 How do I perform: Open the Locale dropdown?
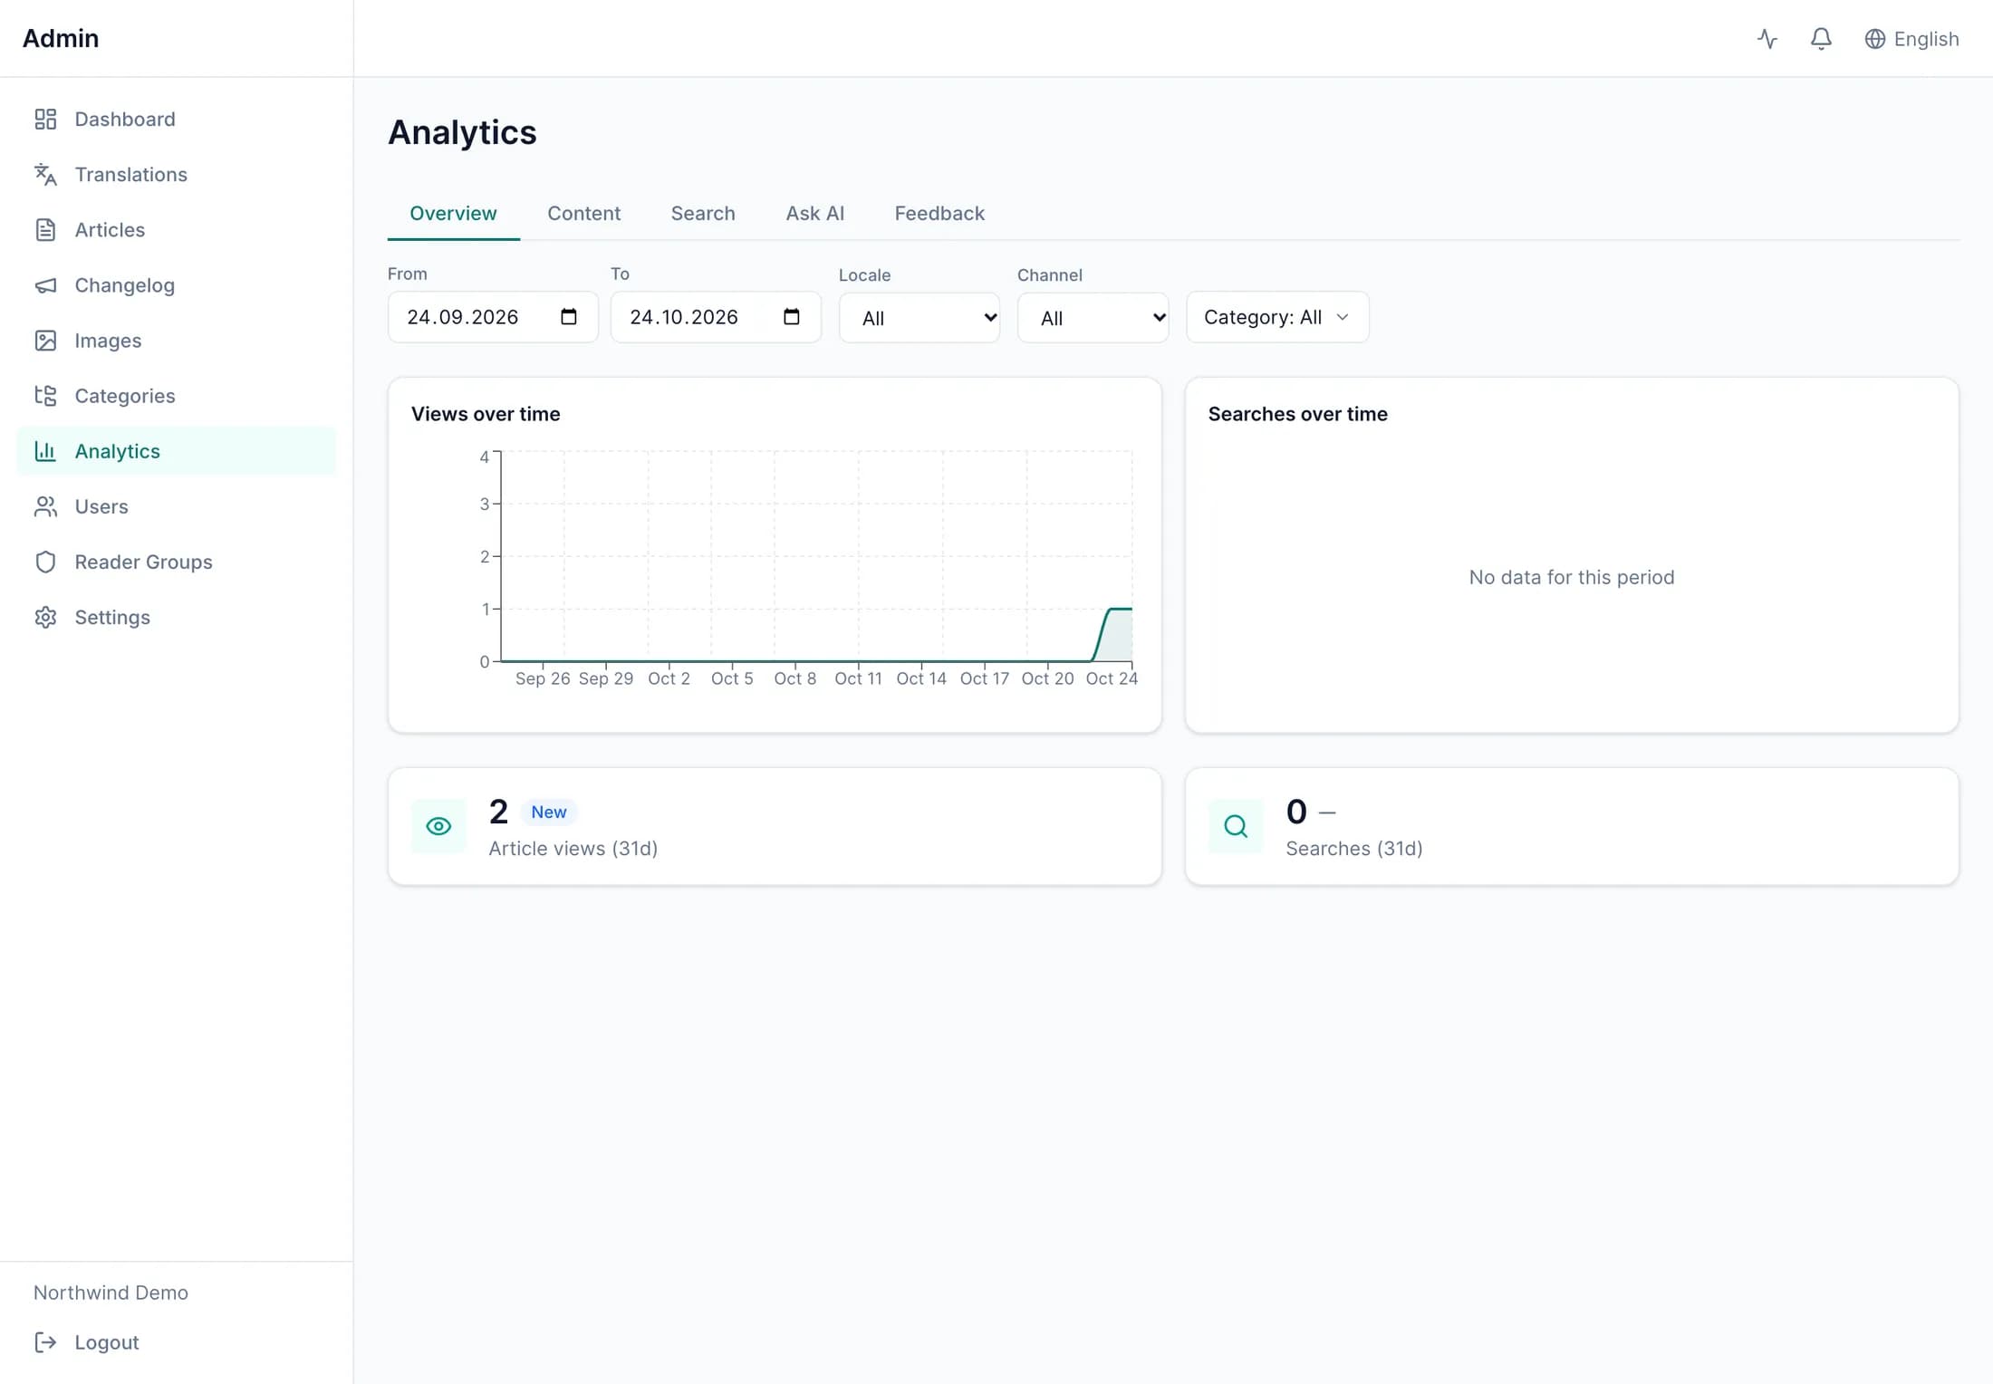pos(919,318)
